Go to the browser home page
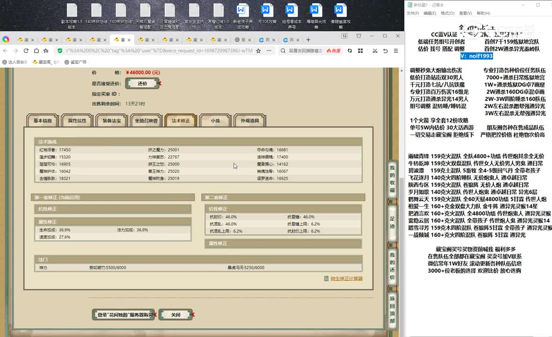 tap(36, 51)
